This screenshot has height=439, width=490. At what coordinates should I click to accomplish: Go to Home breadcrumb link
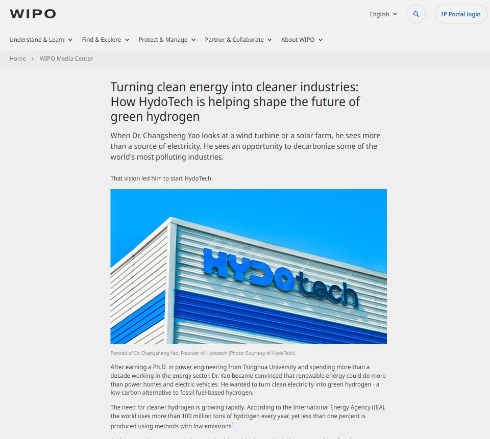17,59
